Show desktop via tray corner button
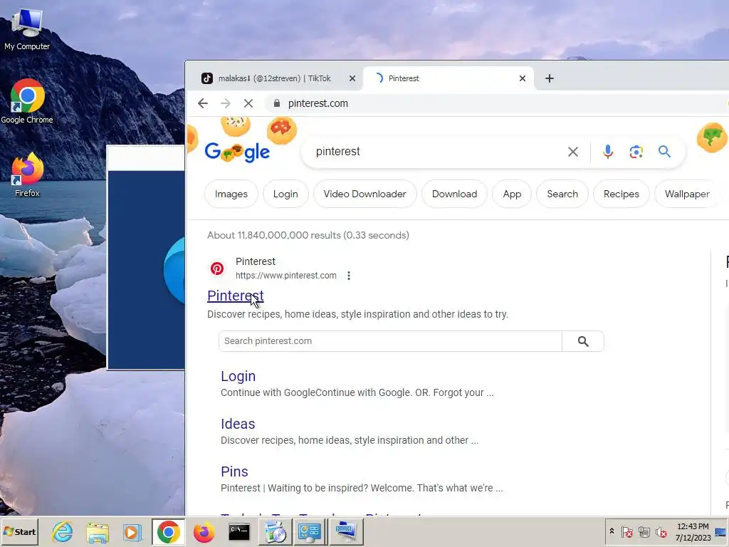The height and width of the screenshot is (547, 729). click(722, 531)
